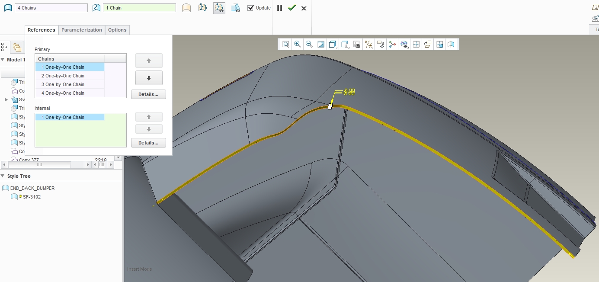Click Model Tree scrollbar right arrow

point(88,165)
